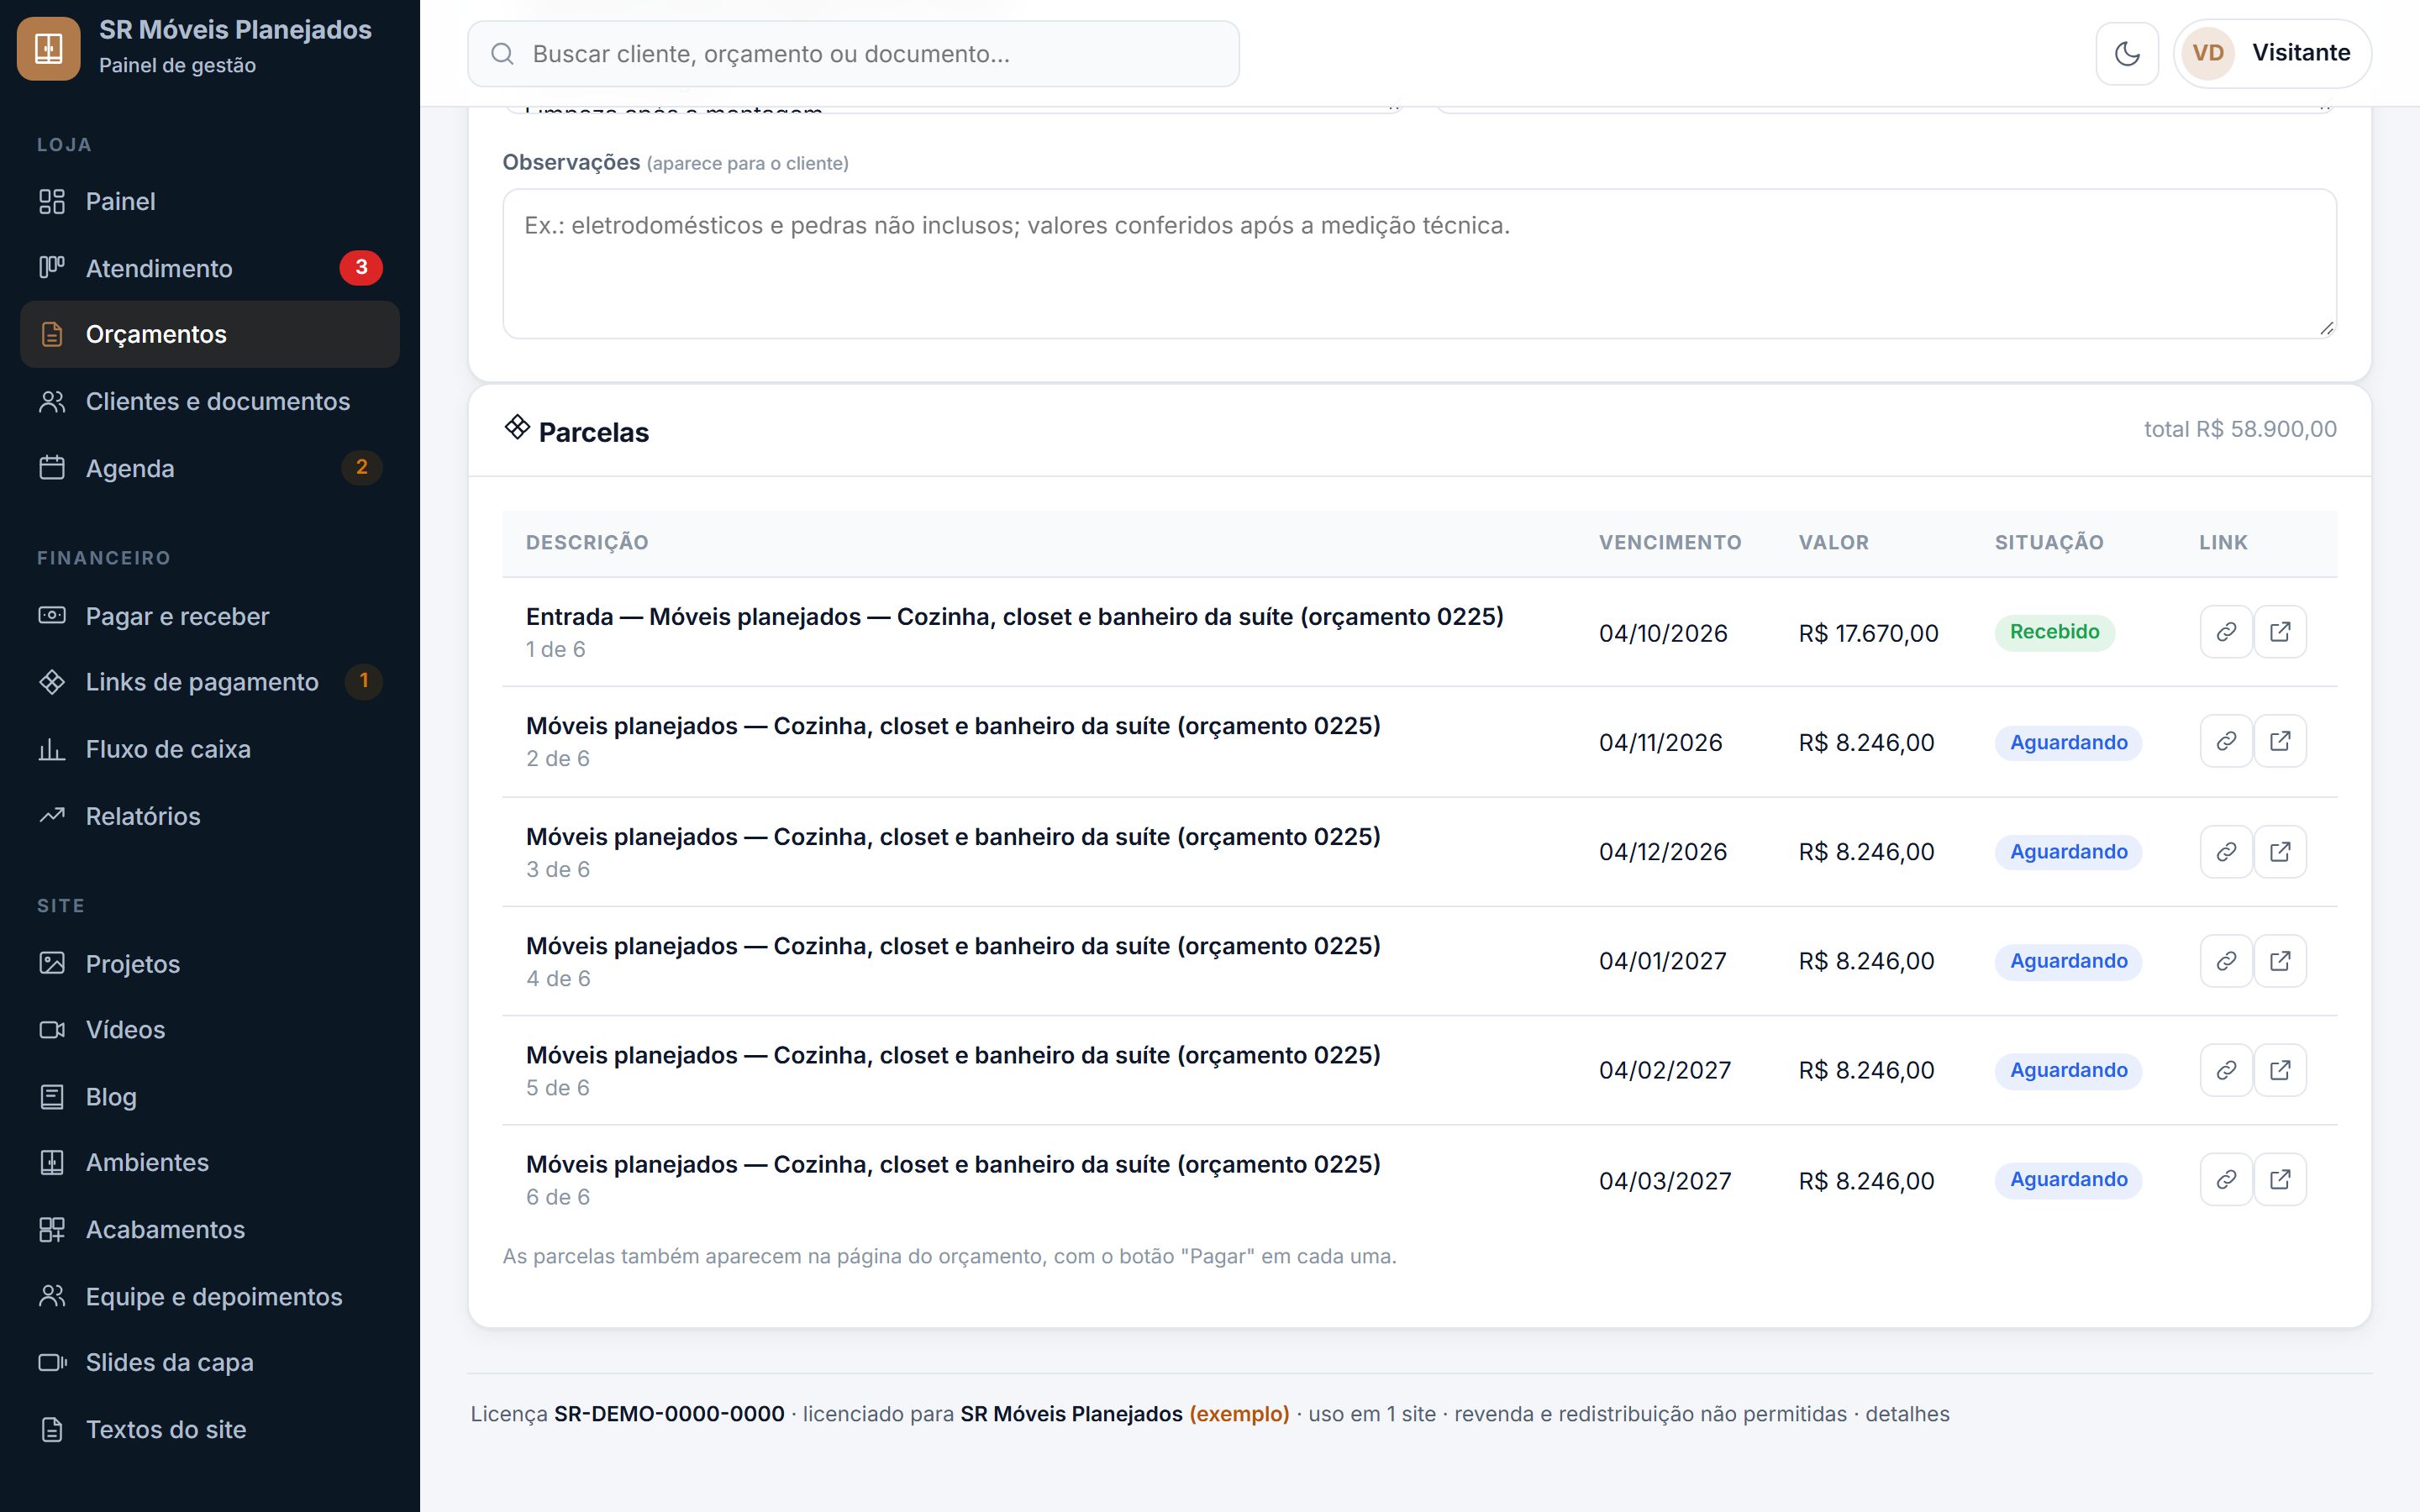This screenshot has height=1512, width=2420.
Task: Open external link for installment 3 de 6
Action: pyautogui.click(x=2280, y=852)
